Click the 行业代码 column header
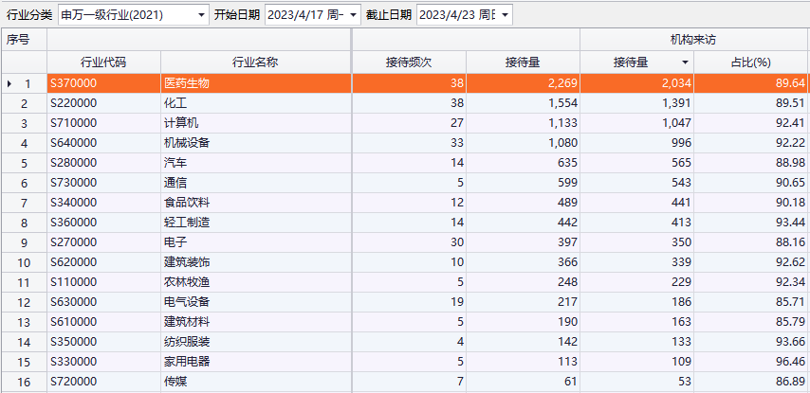This screenshot has width=810, height=393. click(102, 63)
